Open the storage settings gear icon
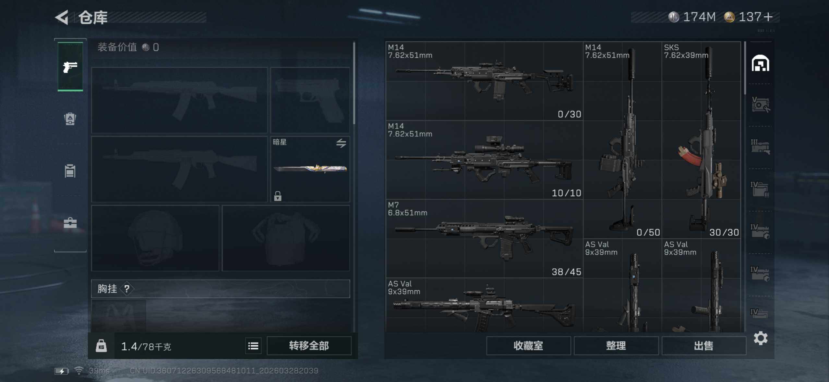This screenshot has width=829, height=382. pyautogui.click(x=760, y=338)
